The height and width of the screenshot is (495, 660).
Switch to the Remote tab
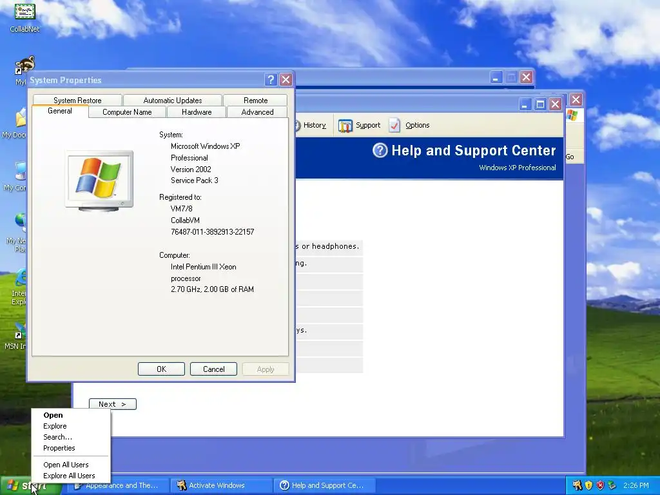pyautogui.click(x=255, y=100)
